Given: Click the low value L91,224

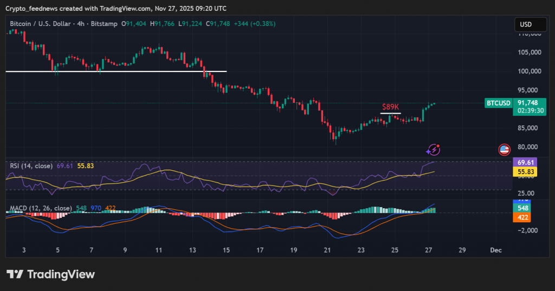Looking at the screenshot, I should 190,24.
